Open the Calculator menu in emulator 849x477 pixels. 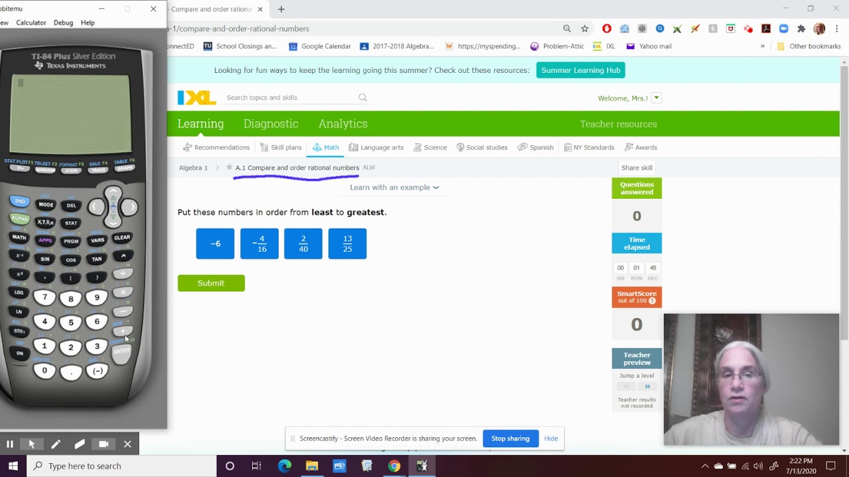31,23
